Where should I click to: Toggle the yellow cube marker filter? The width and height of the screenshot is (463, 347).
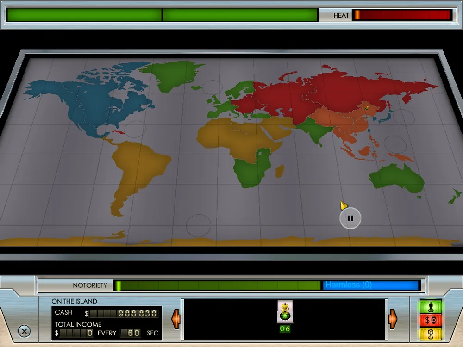(x=431, y=334)
